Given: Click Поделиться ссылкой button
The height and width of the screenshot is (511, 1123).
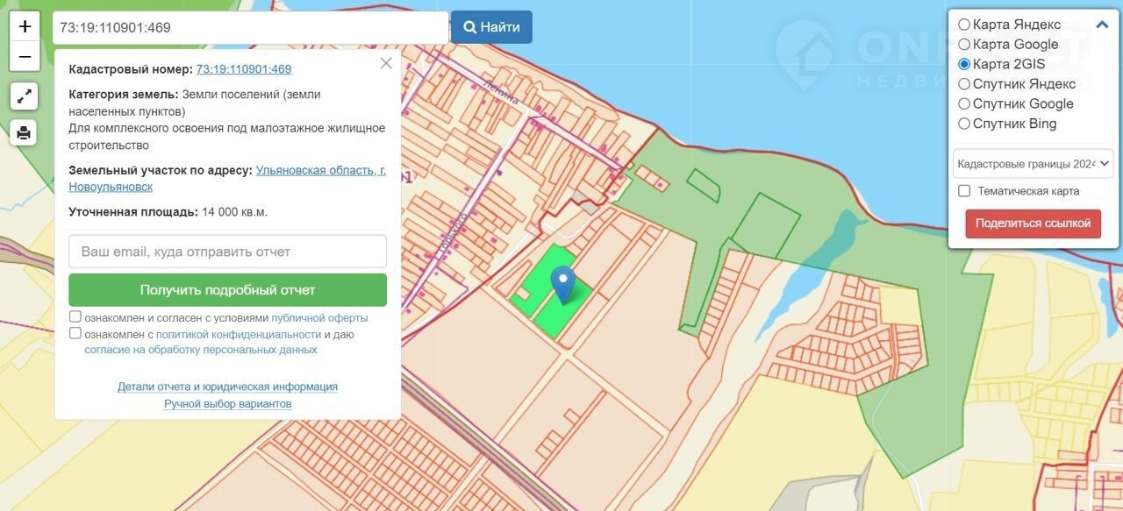Looking at the screenshot, I should click(x=1033, y=224).
